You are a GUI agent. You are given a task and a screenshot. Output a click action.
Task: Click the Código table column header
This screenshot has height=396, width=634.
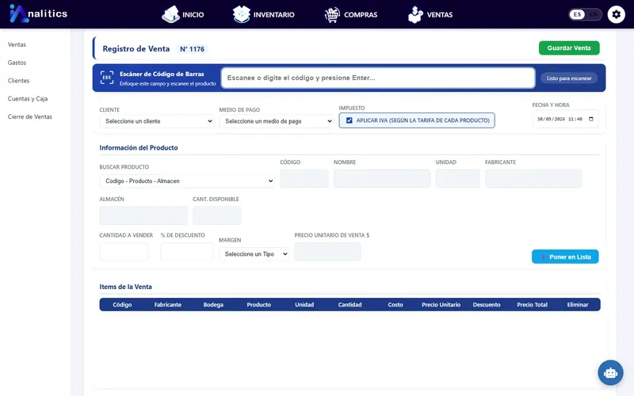tap(122, 305)
